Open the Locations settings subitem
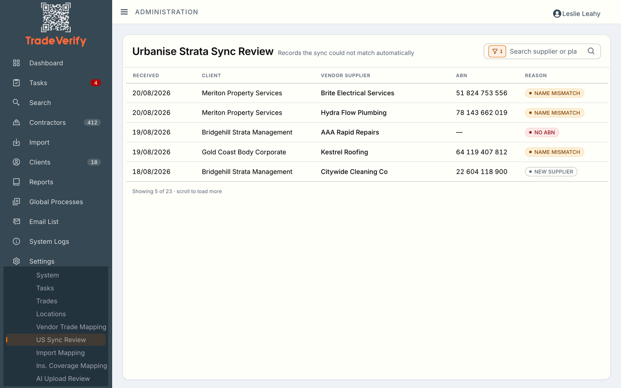Viewport: 621px width, 388px height. [x=51, y=314]
